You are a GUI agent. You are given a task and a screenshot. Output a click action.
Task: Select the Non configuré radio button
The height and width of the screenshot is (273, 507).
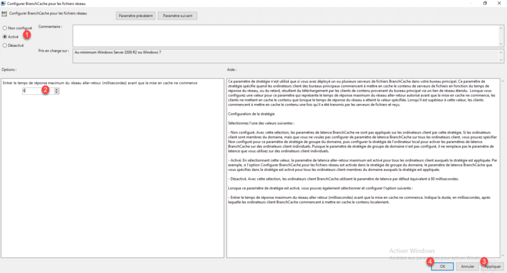coord(5,28)
